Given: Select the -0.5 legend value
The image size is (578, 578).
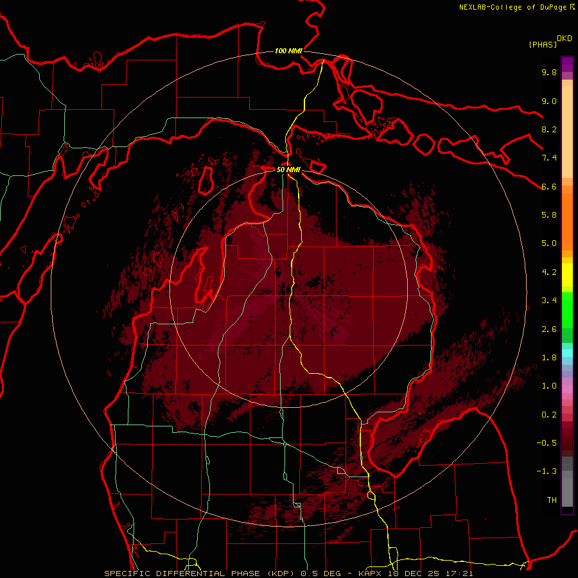Looking at the screenshot, I should 547,443.
